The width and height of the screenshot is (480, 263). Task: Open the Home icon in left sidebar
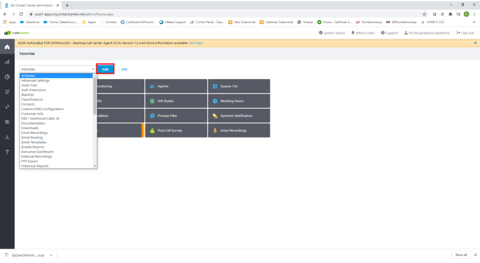pyautogui.click(x=7, y=47)
